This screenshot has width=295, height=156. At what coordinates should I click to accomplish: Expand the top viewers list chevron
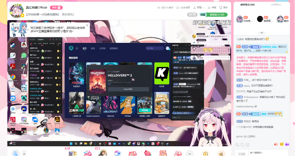(262, 32)
